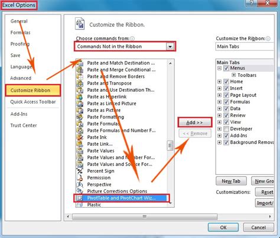Uncheck the Background Removal checkbox
The height and width of the screenshot is (238, 280).
click(x=226, y=142)
